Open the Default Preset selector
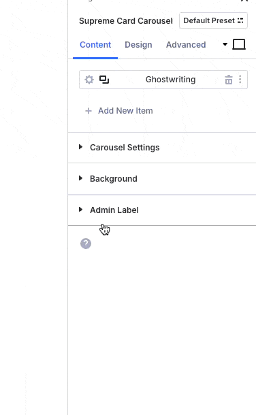This screenshot has height=415, width=256. [213, 20]
